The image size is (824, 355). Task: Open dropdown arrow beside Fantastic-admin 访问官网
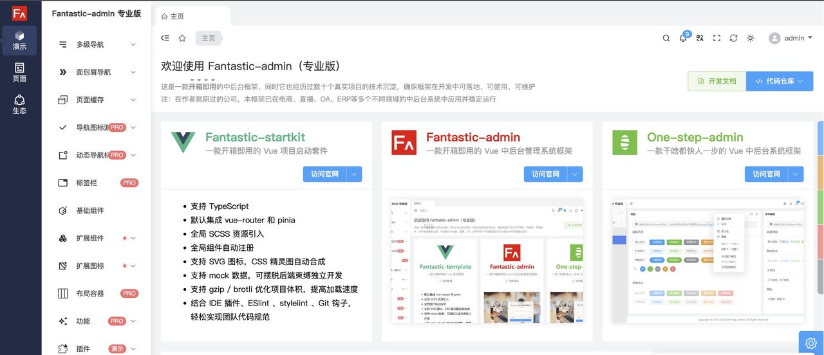[x=575, y=174]
